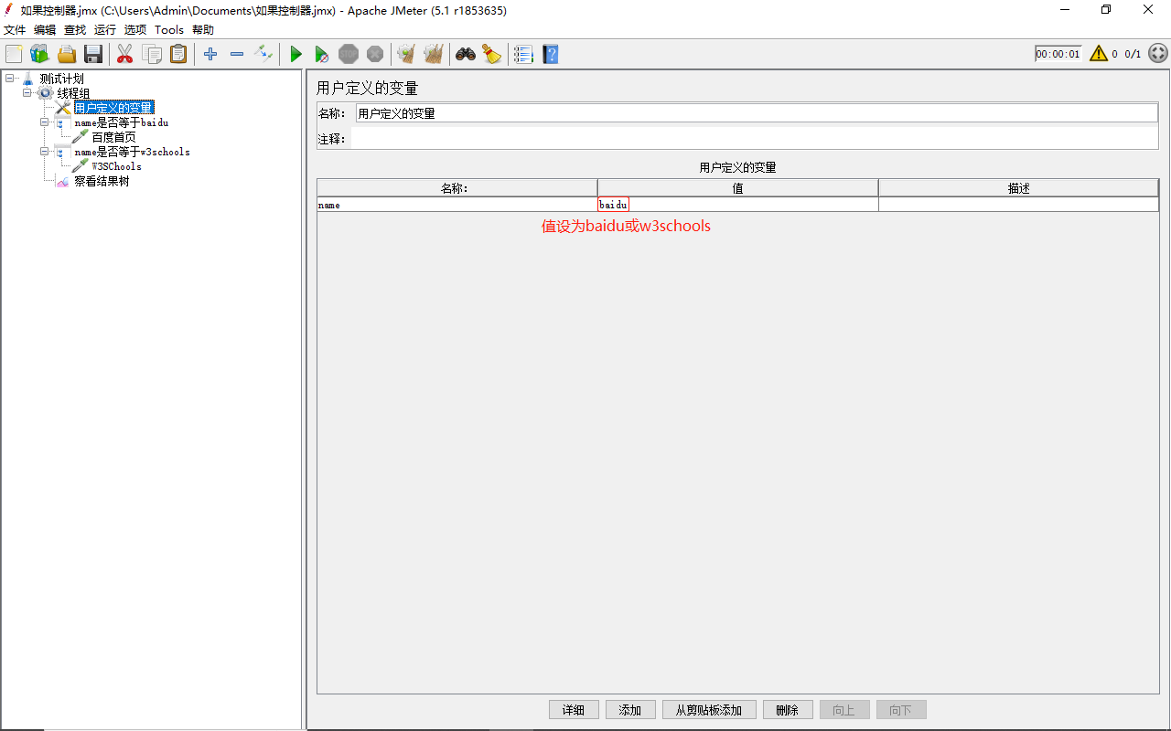The image size is (1171, 731).
Task: Collapse all nodes with minus icon
Action: [x=237, y=54]
